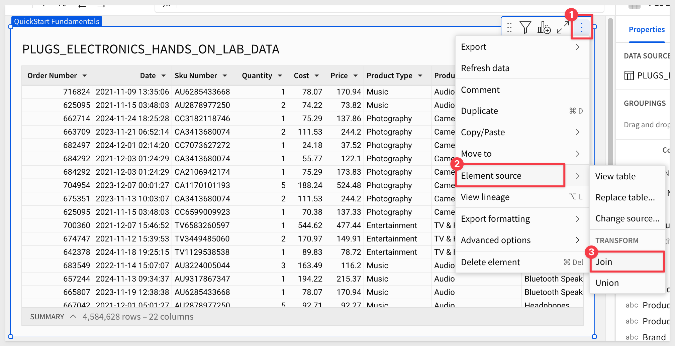
Task: Click the add chart icon
Action: pyautogui.click(x=544, y=27)
